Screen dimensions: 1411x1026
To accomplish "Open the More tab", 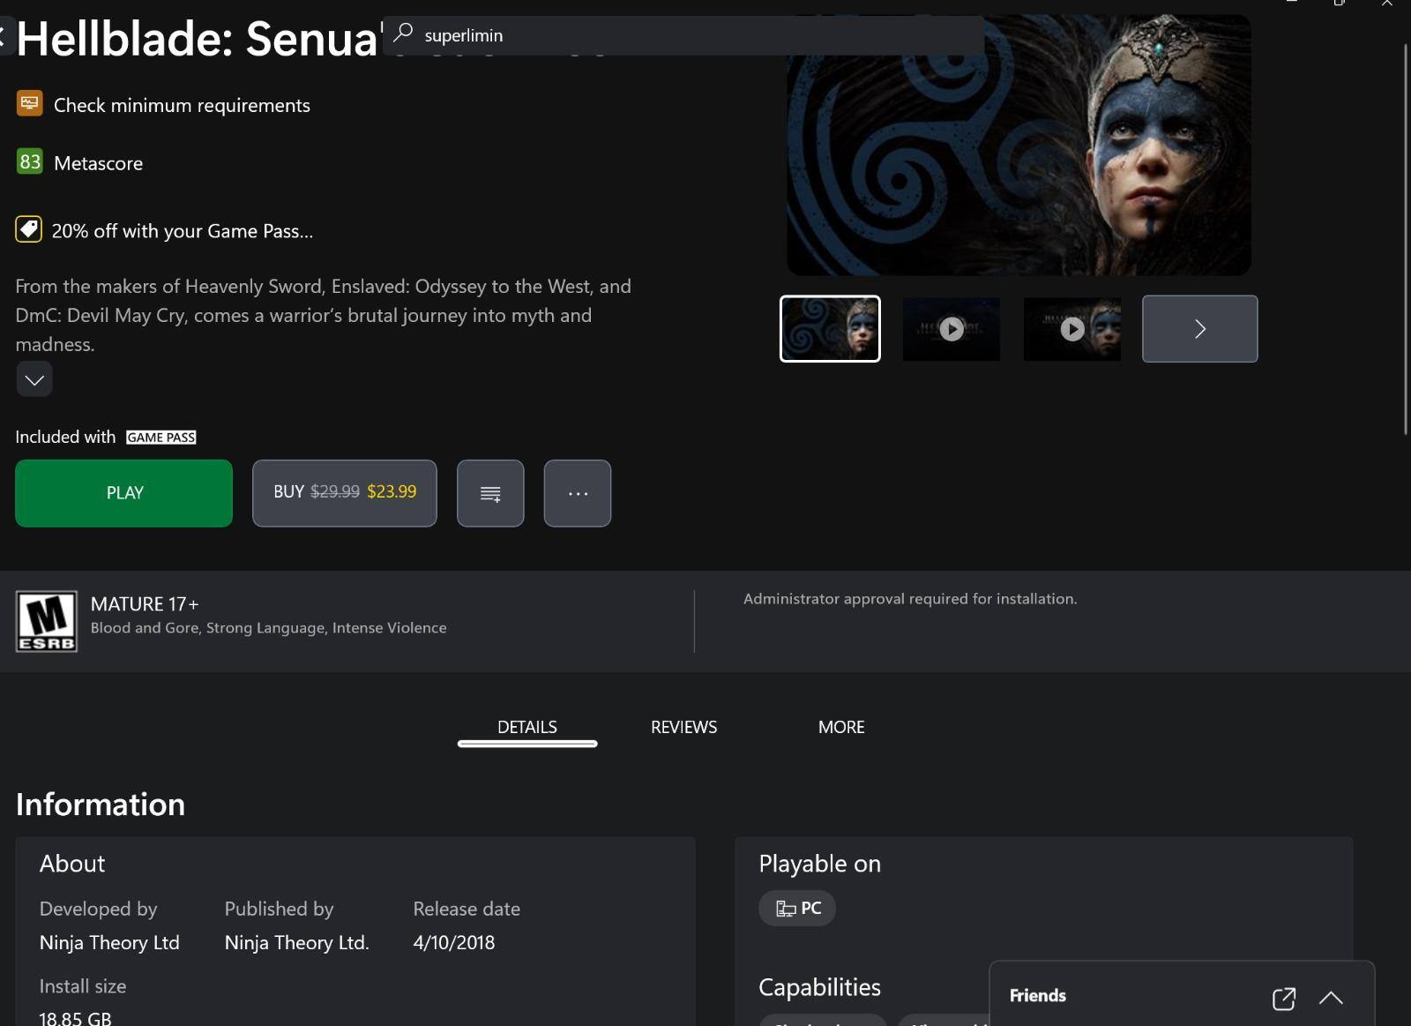I will coord(840,727).
